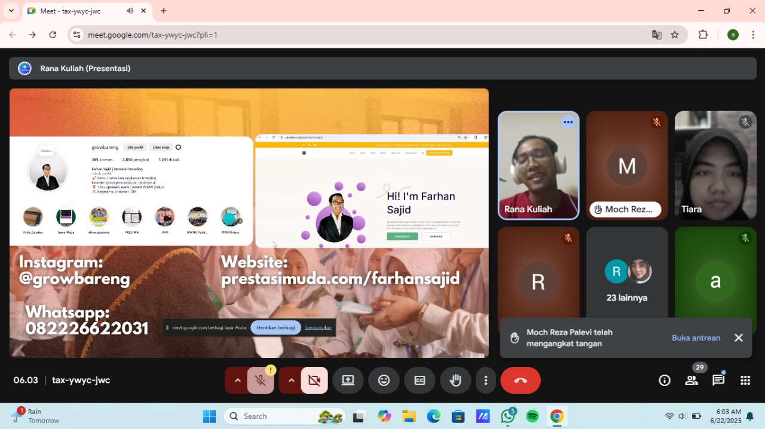Open the chat messages panel

(718, 381)
